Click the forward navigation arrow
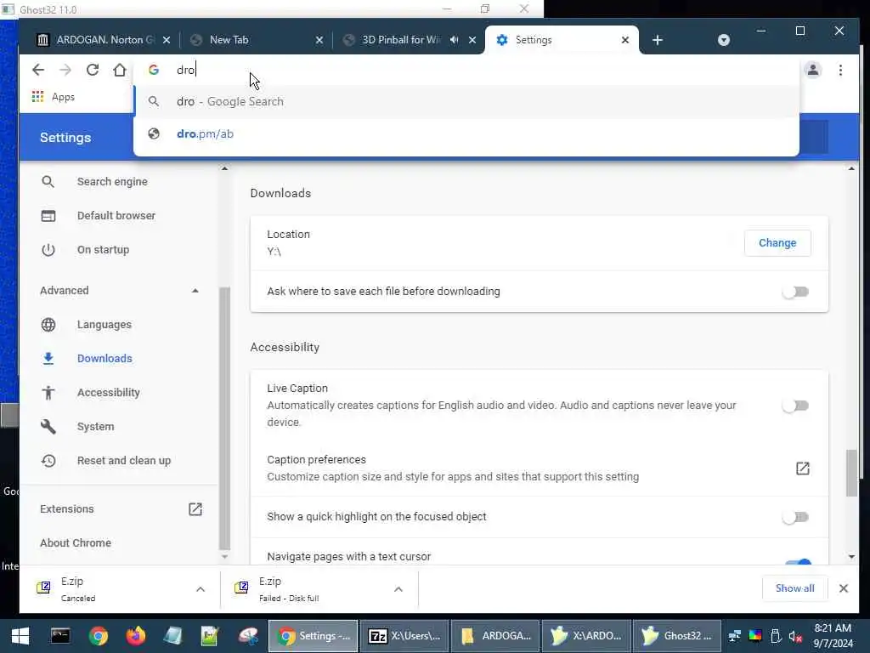 (x=65, y=70)
